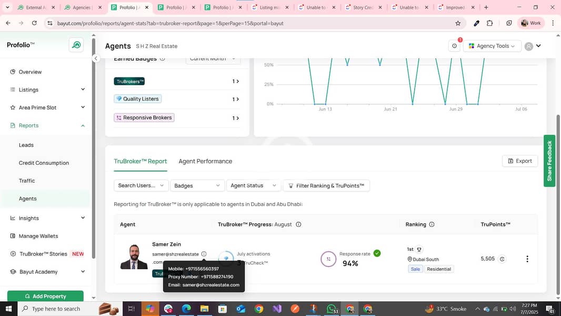View site information icon in address bar
The height and width of the screenshot is (316, 561).
(50, 23)
